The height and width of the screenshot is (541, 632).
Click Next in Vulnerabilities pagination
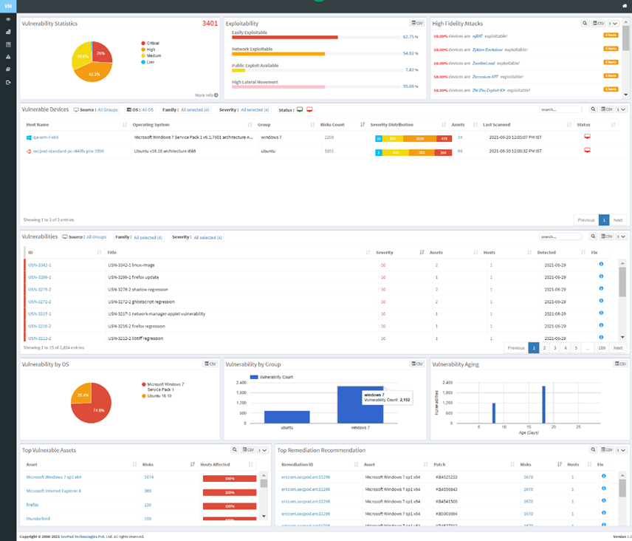(617, 348)
